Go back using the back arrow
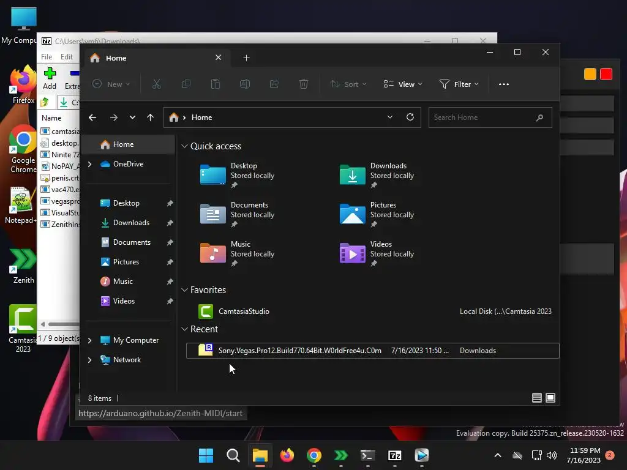This screenshot has width=627, height=470. coord(92,117)
